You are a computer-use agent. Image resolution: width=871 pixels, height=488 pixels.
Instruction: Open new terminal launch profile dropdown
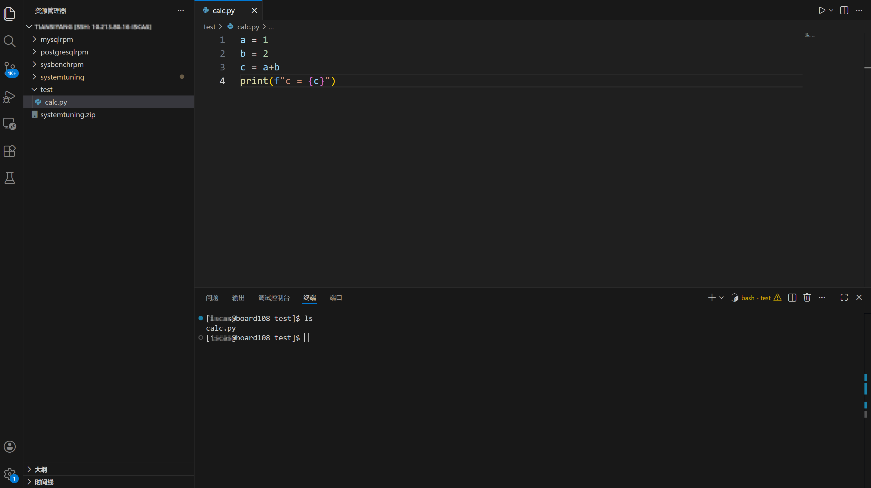(x=721, y=297)
